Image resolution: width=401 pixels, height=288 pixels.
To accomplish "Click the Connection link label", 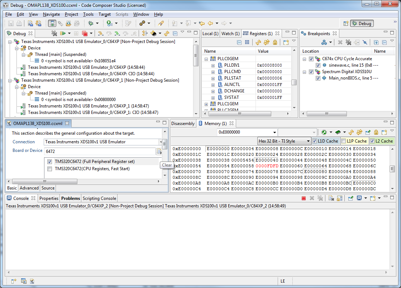I will point(24,142).
